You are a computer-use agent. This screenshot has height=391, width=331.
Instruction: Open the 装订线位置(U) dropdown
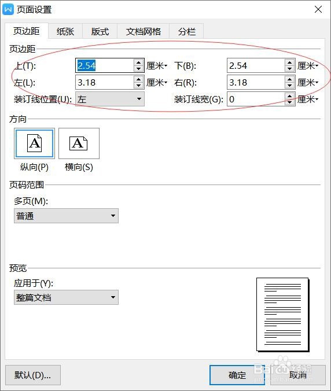[x=110, y=99]
